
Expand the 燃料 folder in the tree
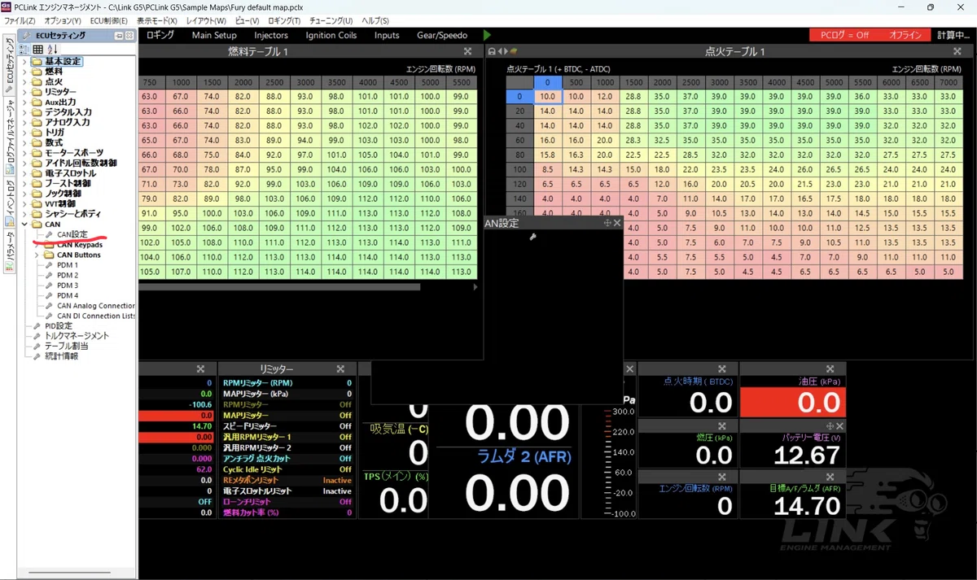24,72
